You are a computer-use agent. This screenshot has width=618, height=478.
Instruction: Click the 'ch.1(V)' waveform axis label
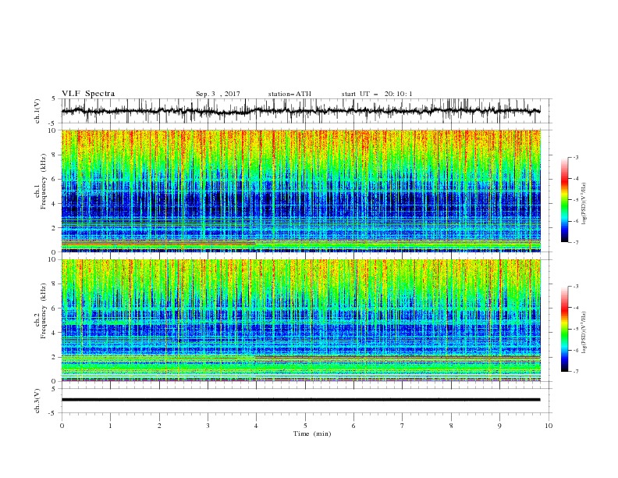(37, 111)
